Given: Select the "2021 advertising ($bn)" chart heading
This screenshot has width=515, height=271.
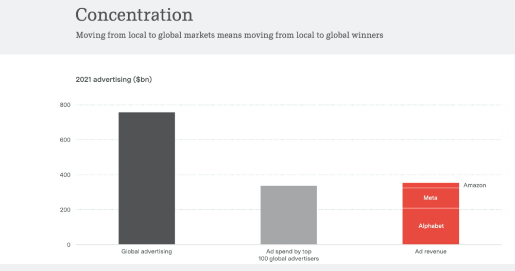Looking at the screenshot, I should click(114, 80).
